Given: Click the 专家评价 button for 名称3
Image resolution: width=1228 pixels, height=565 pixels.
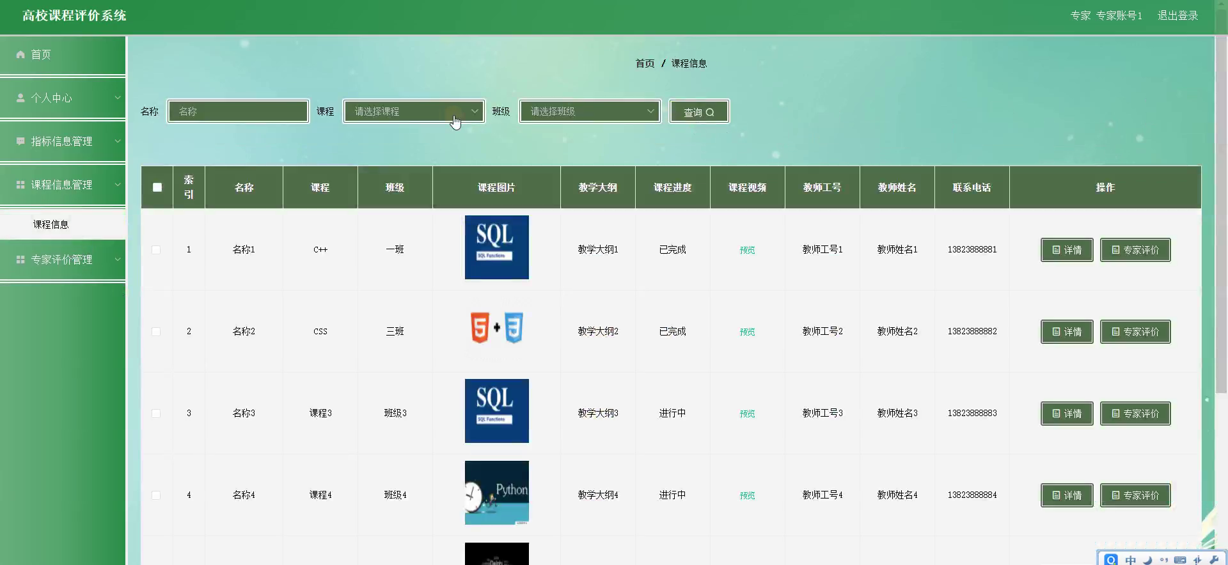Looking at the screenshot, I should click(1135, 414).
